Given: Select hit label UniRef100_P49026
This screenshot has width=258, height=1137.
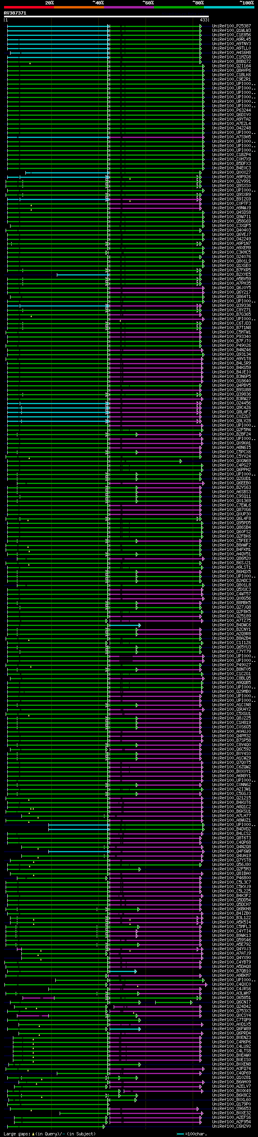Looking at the screenshot, I should click(x=231, y=345).
